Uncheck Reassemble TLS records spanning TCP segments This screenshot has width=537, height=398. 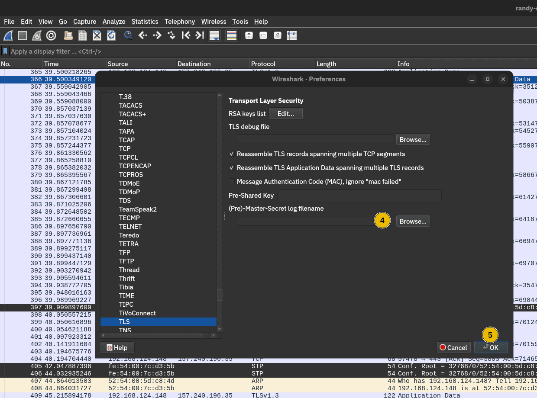[x=232, y=154]
